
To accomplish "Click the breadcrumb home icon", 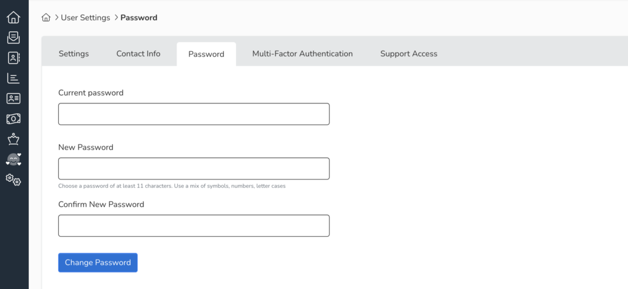I will coord(46,18).
